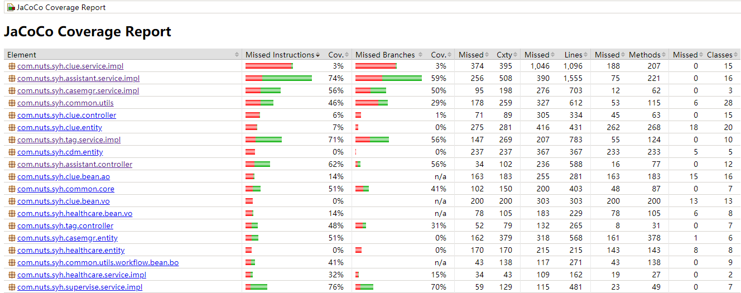Click package icon beside com.nuts.syh.clue.service.impl
This screenshot has height=293, width=741.
coord(12,66)
